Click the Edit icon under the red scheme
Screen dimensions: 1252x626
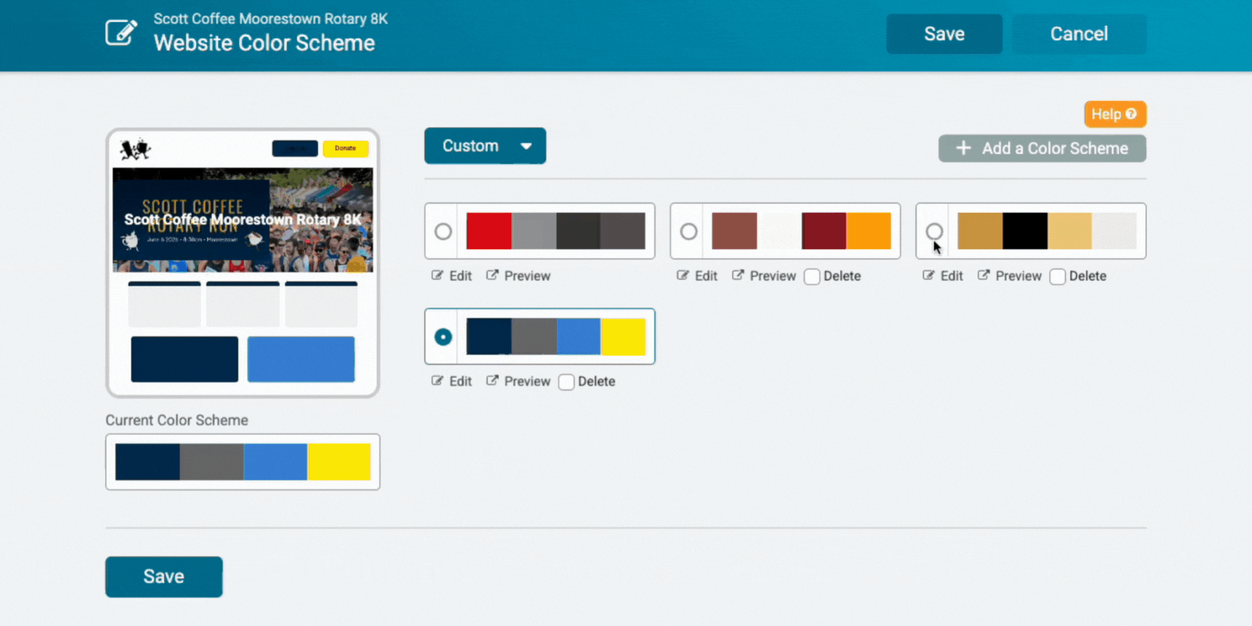click(438, 275)
